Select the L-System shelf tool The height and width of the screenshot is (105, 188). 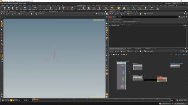point(29,8)
